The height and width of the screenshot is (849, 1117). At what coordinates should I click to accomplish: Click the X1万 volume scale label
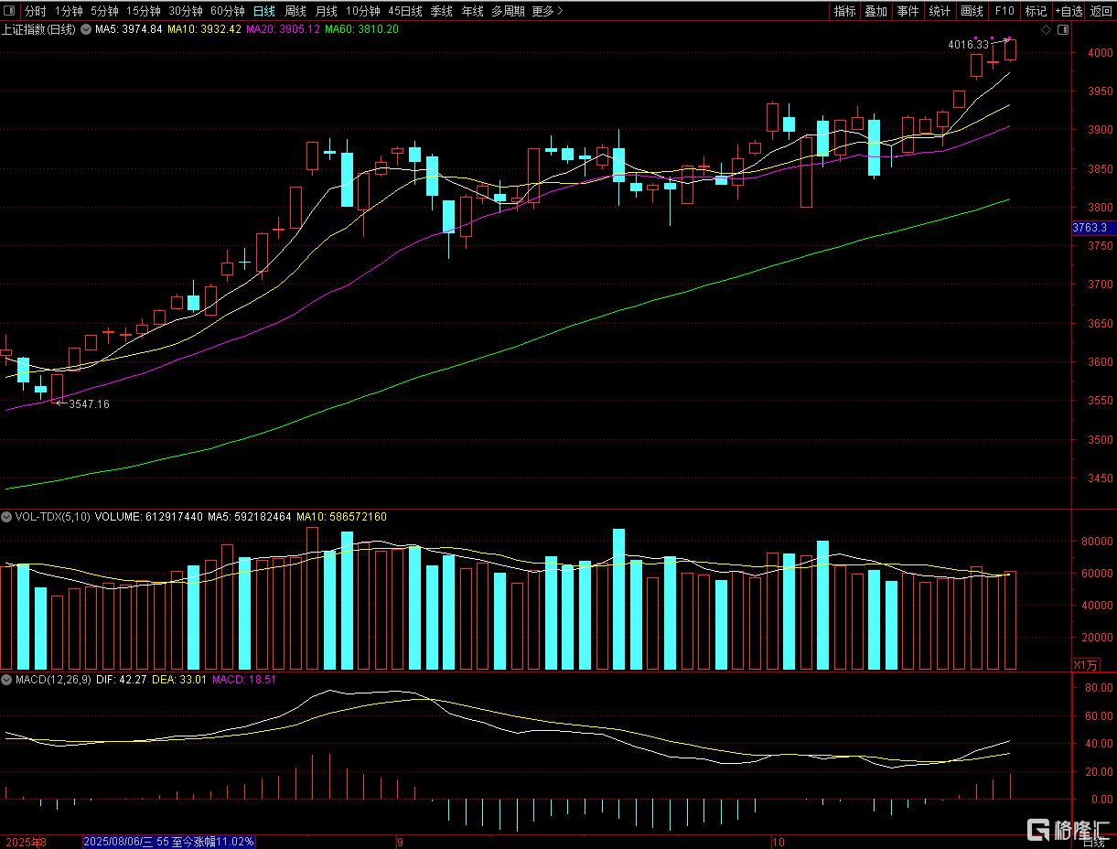[x=1084, y=664]
